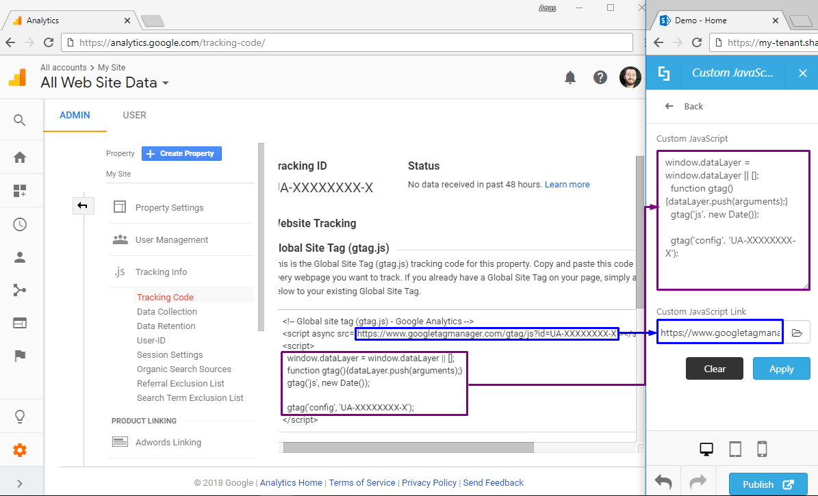Click Demo window address bar

[765, 43]
